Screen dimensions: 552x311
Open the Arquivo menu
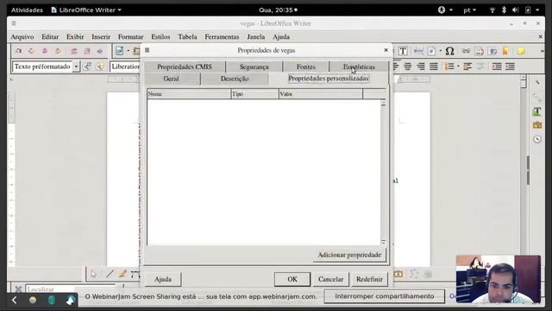coord(22,36)
